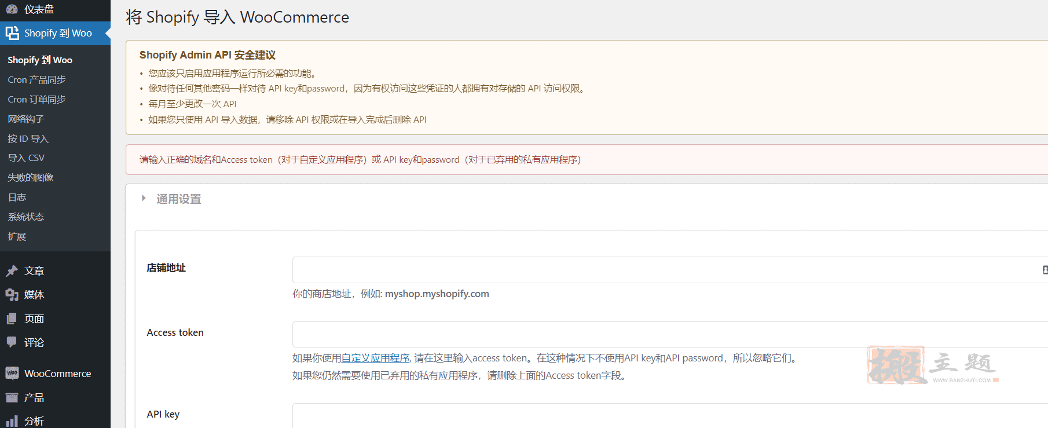Click the 每月至少更改一次 API bullet
This screenshot has width=1048, height=428.
click(x=192, y=104)
